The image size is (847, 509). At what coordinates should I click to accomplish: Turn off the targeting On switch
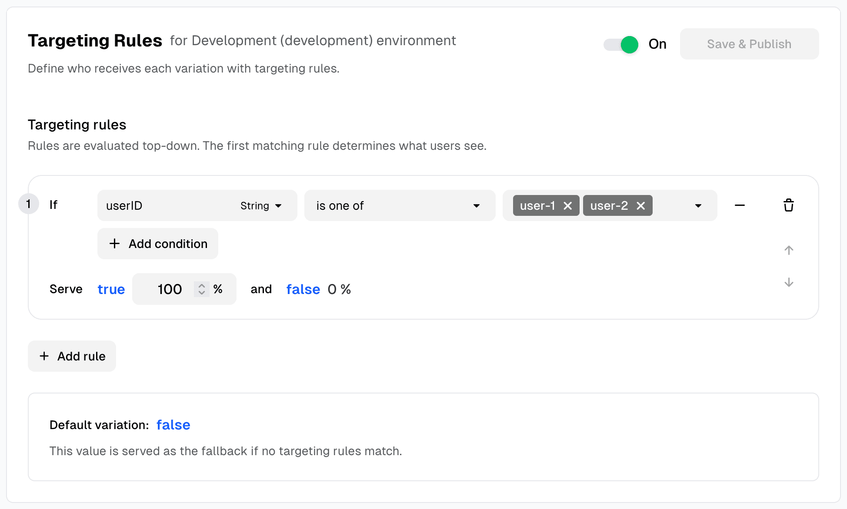click(621, 44)
